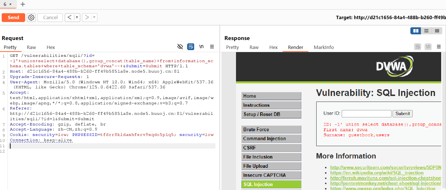Open Insecure CAPTCHA vulnerability page
446x190 pixels.
tap(271, 175)
